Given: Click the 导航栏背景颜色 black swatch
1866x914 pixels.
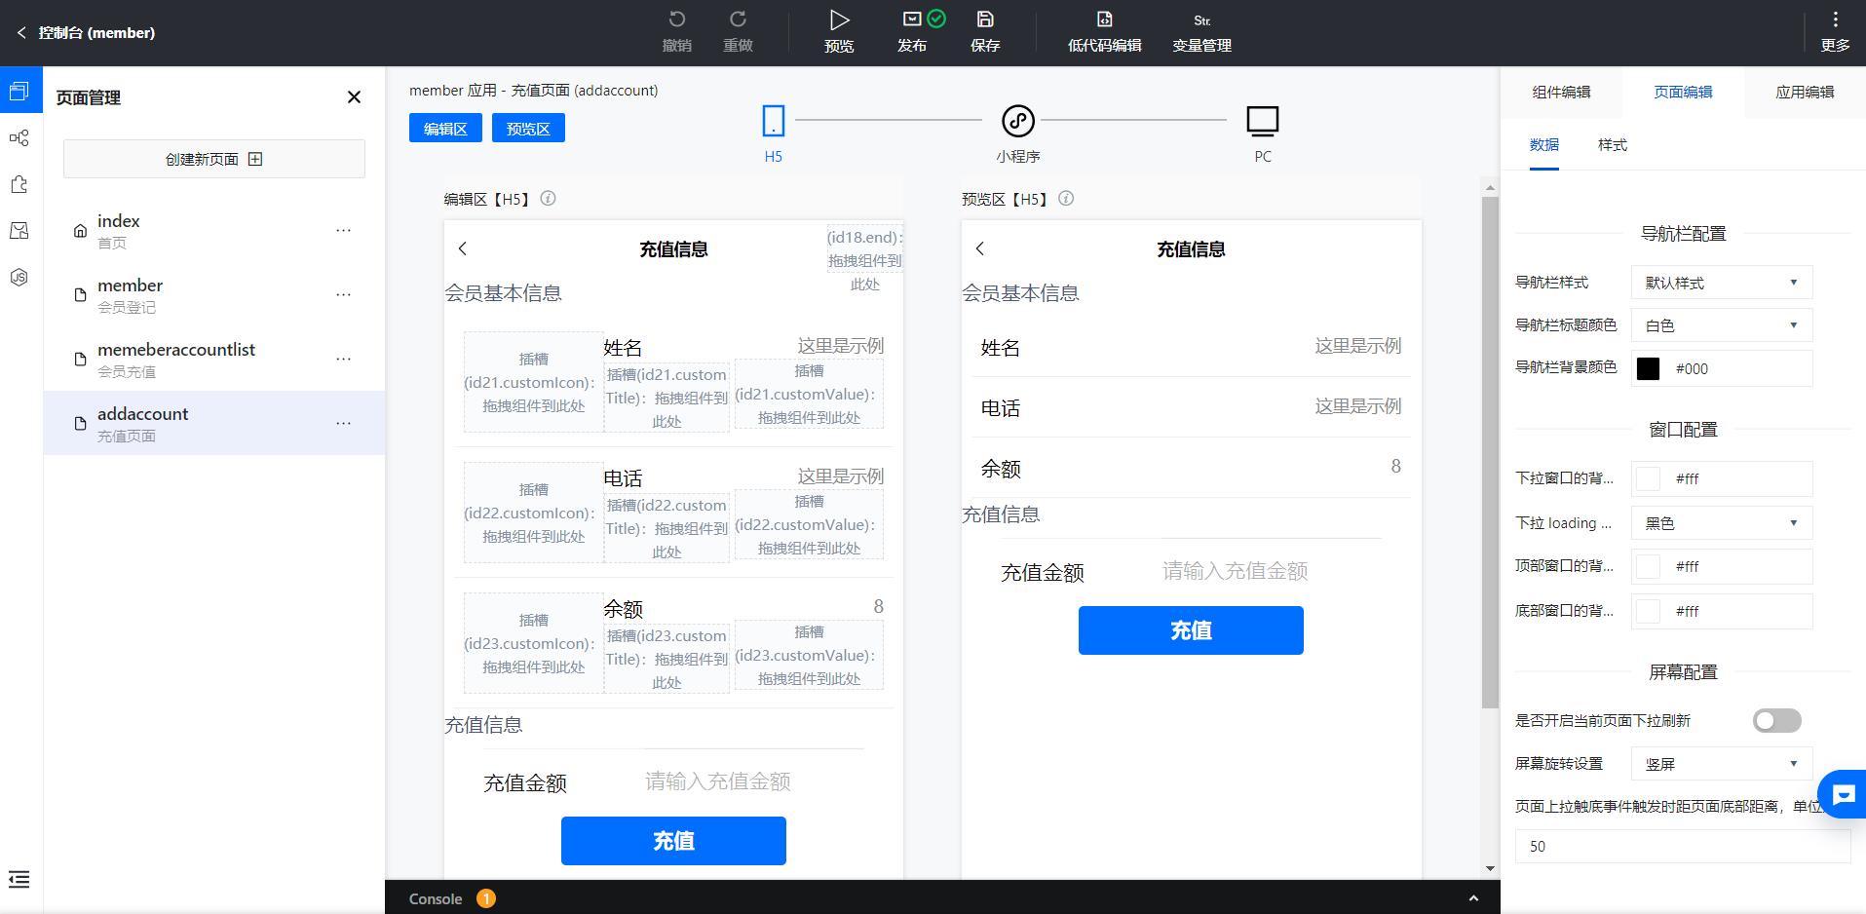Looking at the screenshot, I should tap(1648, 368).
